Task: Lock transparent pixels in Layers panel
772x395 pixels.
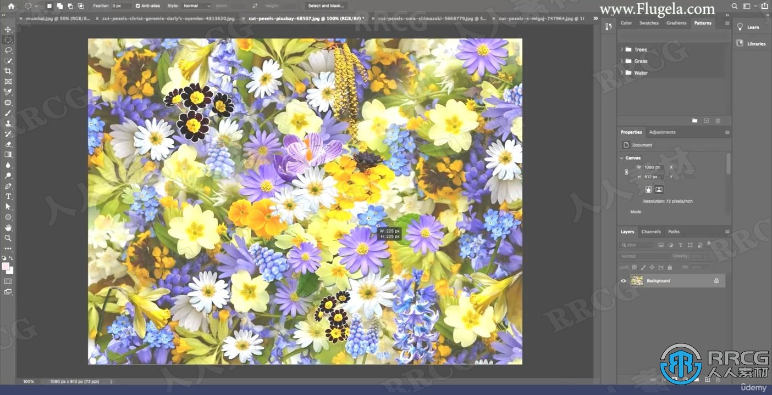Action: tap(634, 267)
